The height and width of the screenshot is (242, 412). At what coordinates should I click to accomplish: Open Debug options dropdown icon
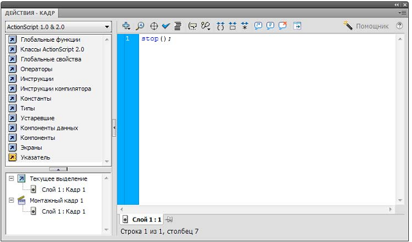[205, 26]
